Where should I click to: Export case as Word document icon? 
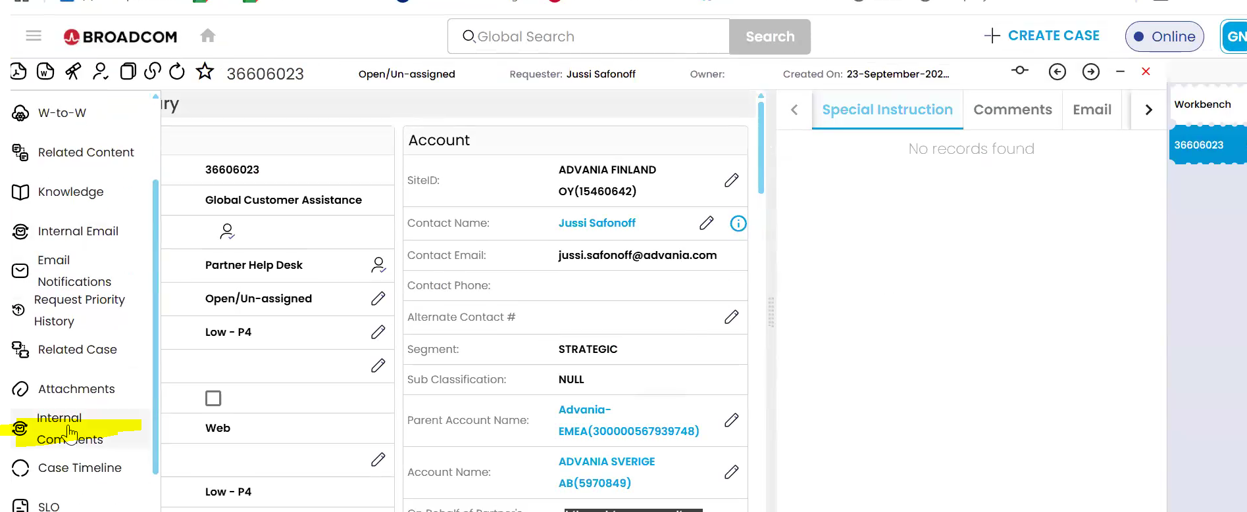[x=45, y=71]
